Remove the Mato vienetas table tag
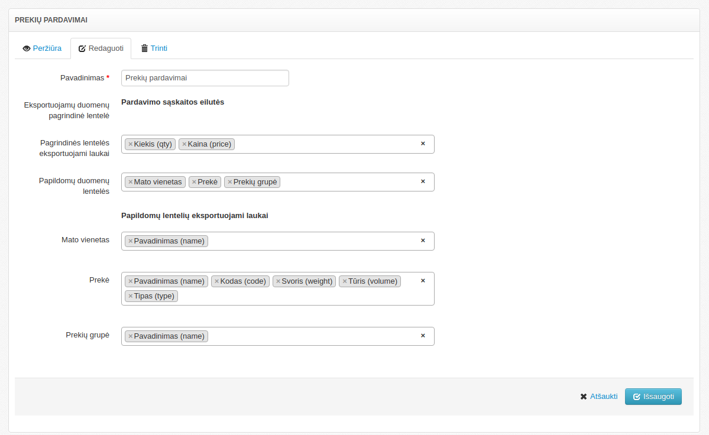709x435 pixels. [x=130, y=182]
